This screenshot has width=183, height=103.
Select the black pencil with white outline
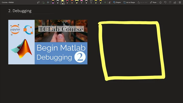[91, 2]
